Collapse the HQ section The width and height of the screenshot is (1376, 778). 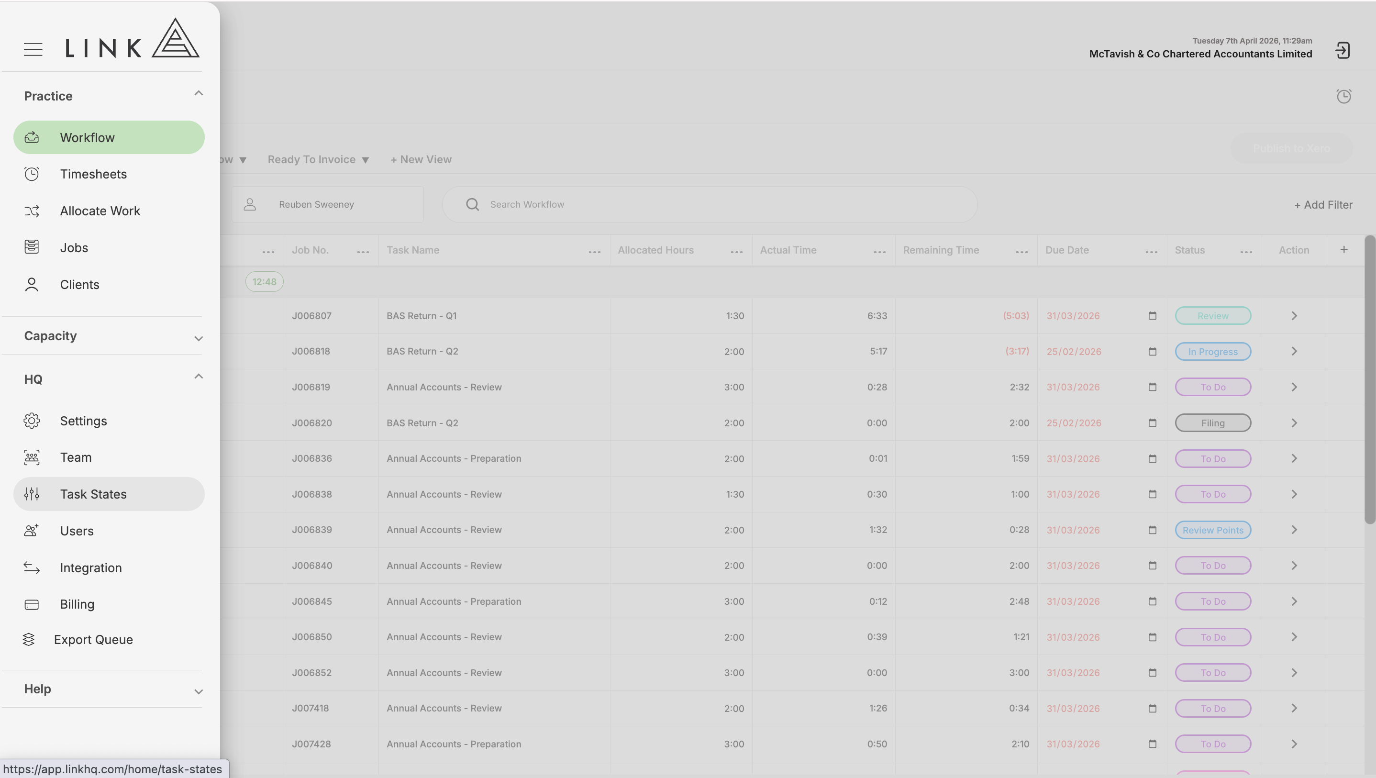tap(198, 377)
